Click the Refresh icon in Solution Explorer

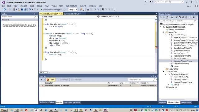point(180,17)
